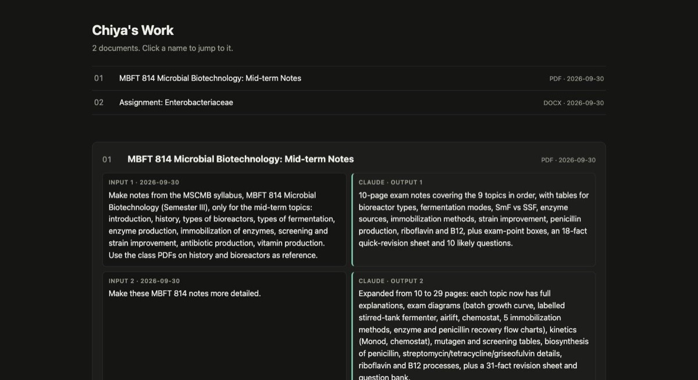Viewport: 698px width, 380px height.
Task: Click the 01 number in section card
Action: (107, 159)
